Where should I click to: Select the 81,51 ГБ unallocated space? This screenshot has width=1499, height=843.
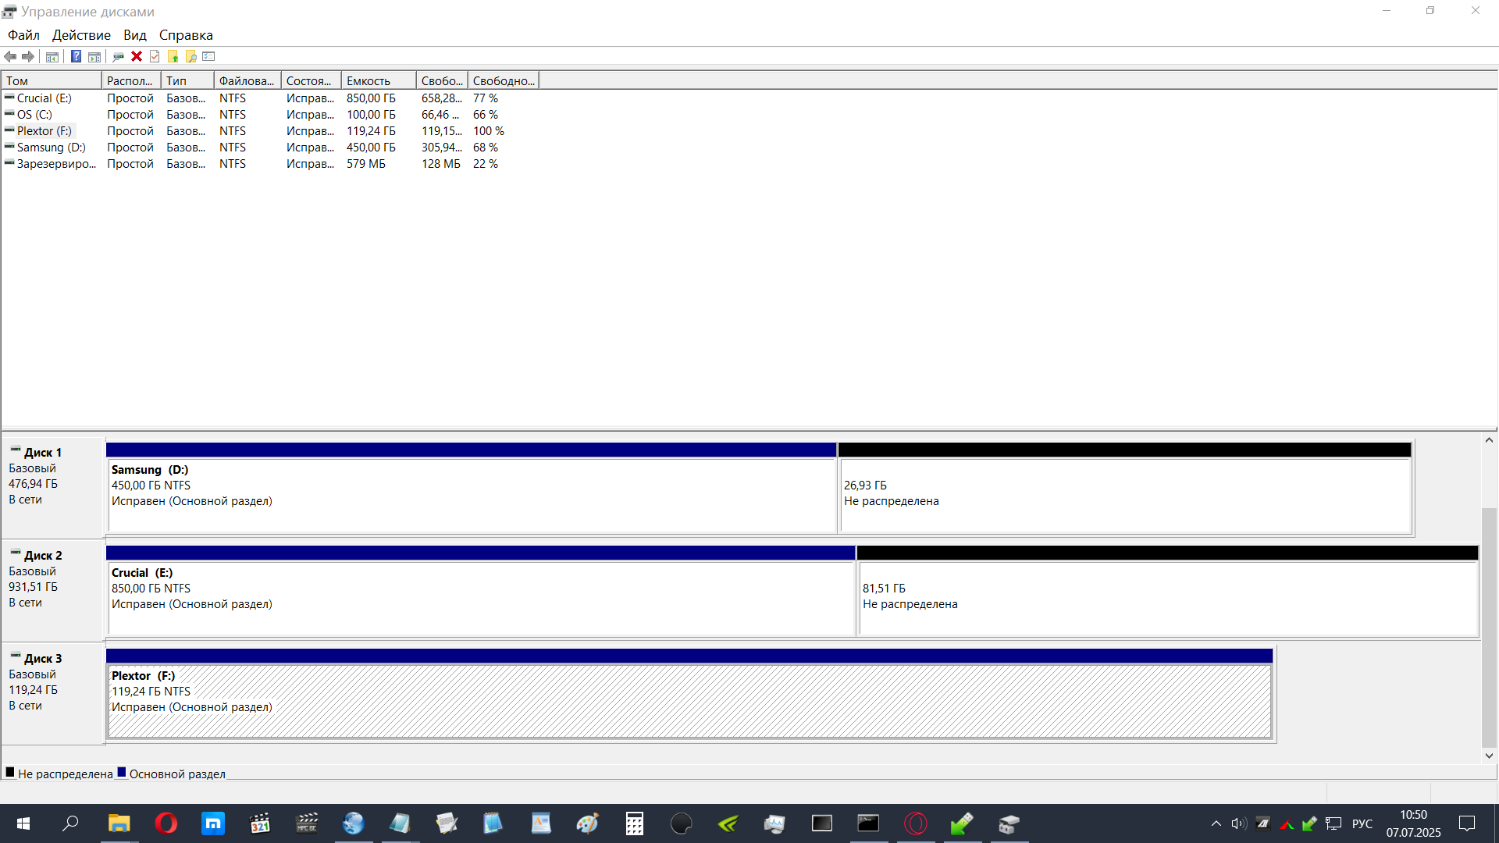click(1167, 597)
